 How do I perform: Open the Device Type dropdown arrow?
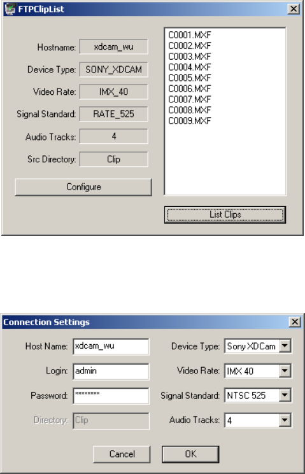285,346
